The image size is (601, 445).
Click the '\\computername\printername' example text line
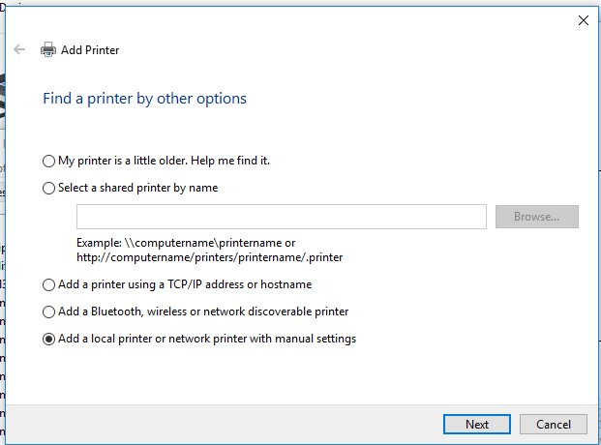pos(186,243)
